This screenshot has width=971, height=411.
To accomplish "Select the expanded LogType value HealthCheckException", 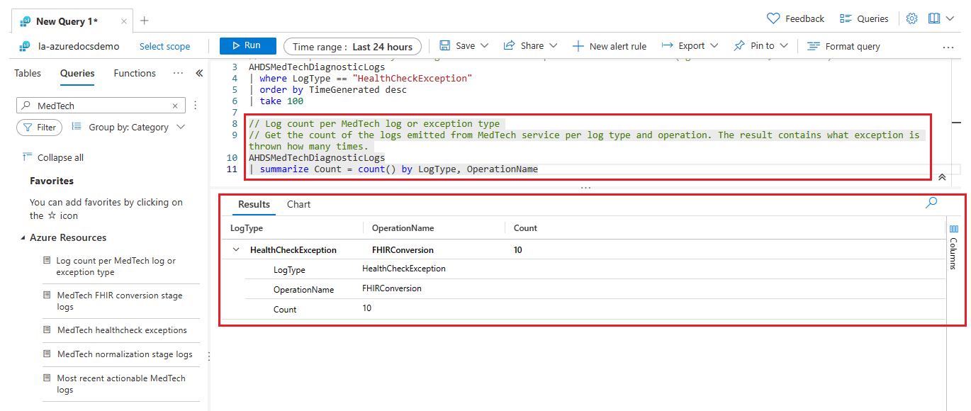I will [x=404, y=269].
